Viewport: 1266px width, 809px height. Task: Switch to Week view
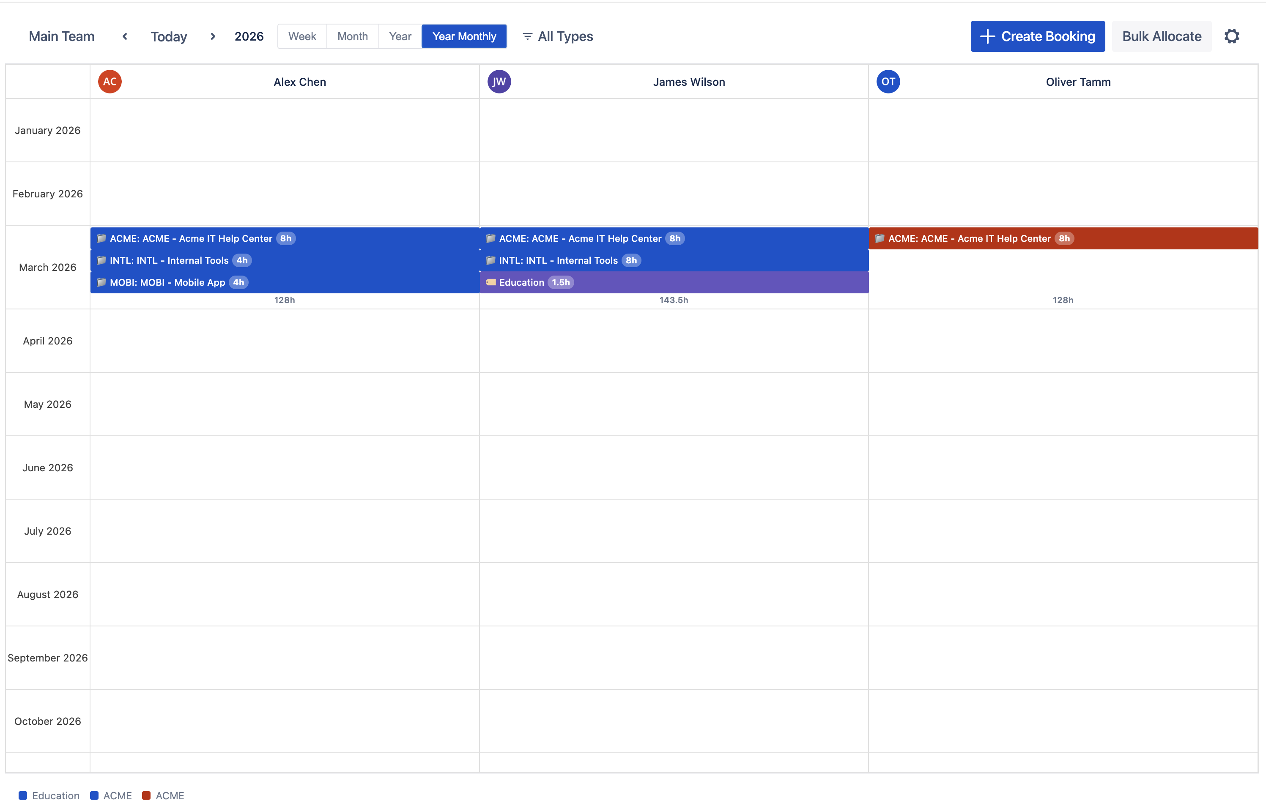coord(302,36)
